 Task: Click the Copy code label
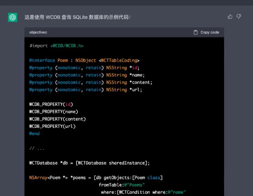(210, 32)
